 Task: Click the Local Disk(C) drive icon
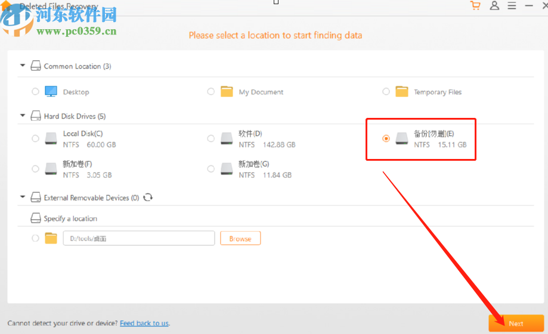coord(51,139)
